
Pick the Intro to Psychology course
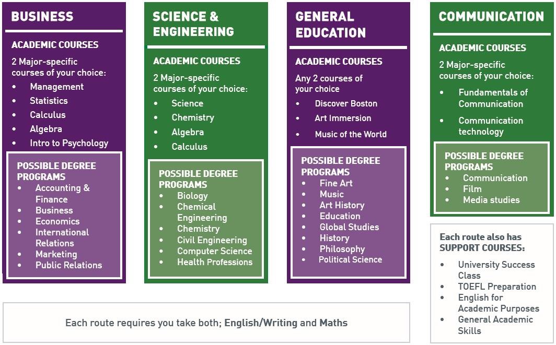click(69, 143)
